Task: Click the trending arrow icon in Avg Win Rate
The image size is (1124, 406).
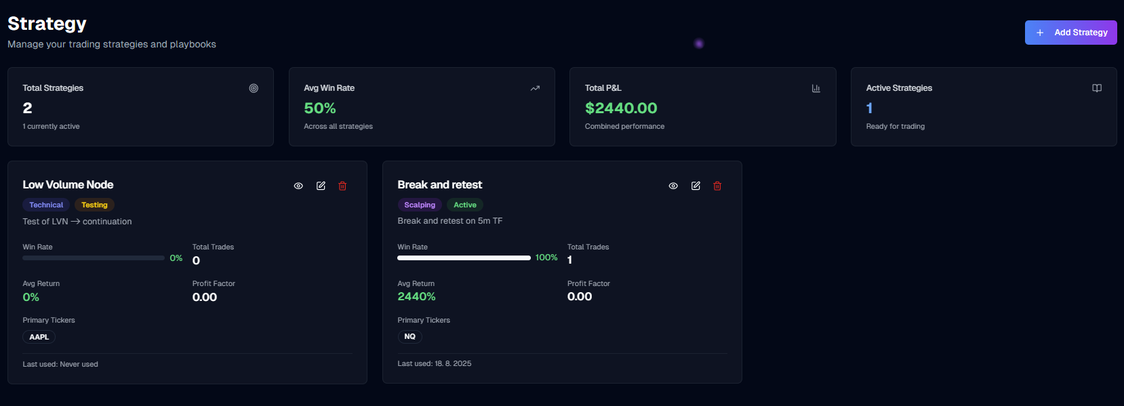Action: click(x=535, y=88)
